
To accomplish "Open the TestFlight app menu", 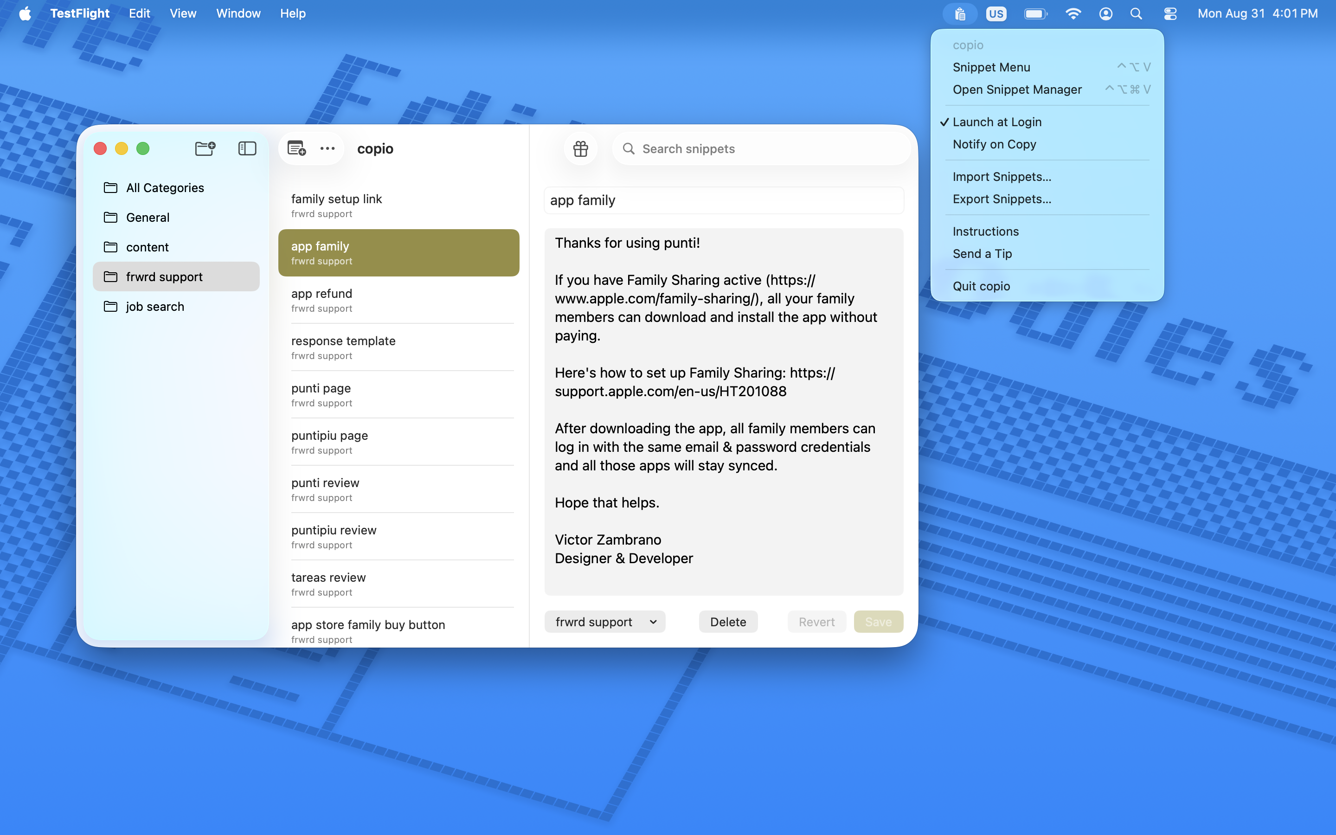I will [79, 14].
